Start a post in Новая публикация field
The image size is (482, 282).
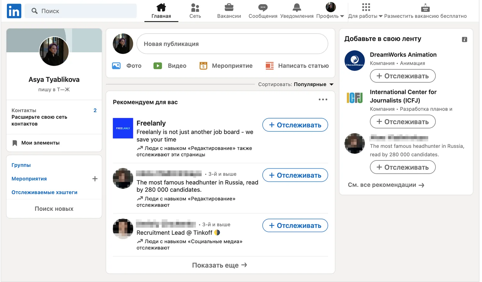(x=232, y=44)
